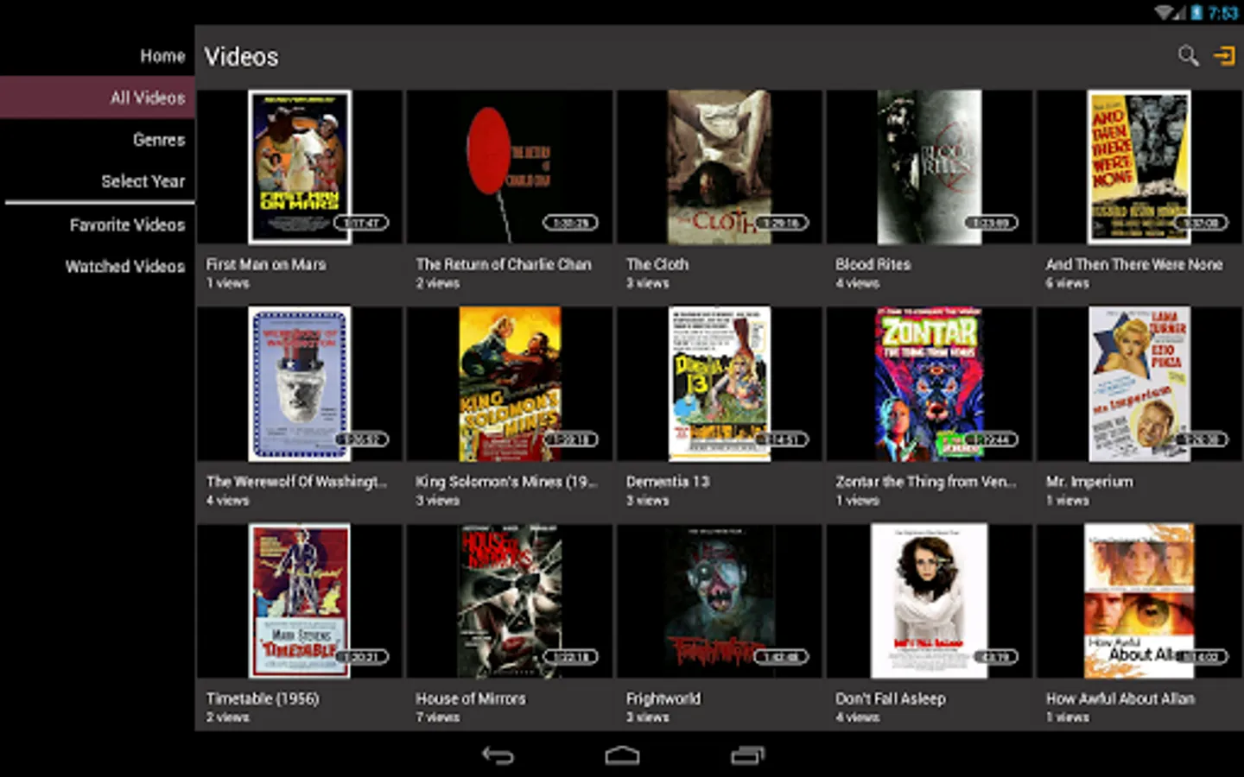Tap the Wi-Fi signal status icon
Viewport: 1244px width, 777px height.
point(1165,12)
